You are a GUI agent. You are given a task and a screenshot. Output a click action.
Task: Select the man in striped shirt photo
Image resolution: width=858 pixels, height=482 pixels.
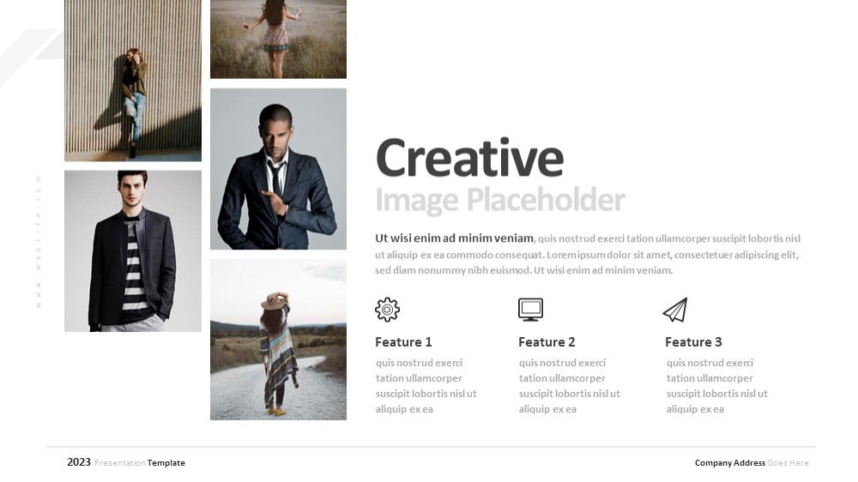tap(133, 251)
